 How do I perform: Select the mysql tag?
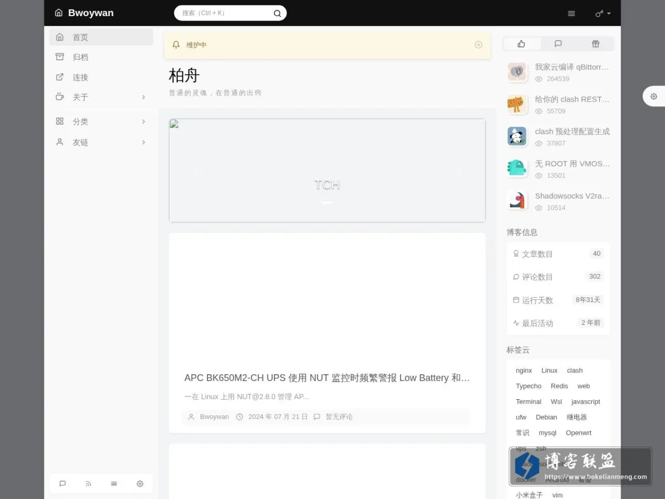click(548, 432)
